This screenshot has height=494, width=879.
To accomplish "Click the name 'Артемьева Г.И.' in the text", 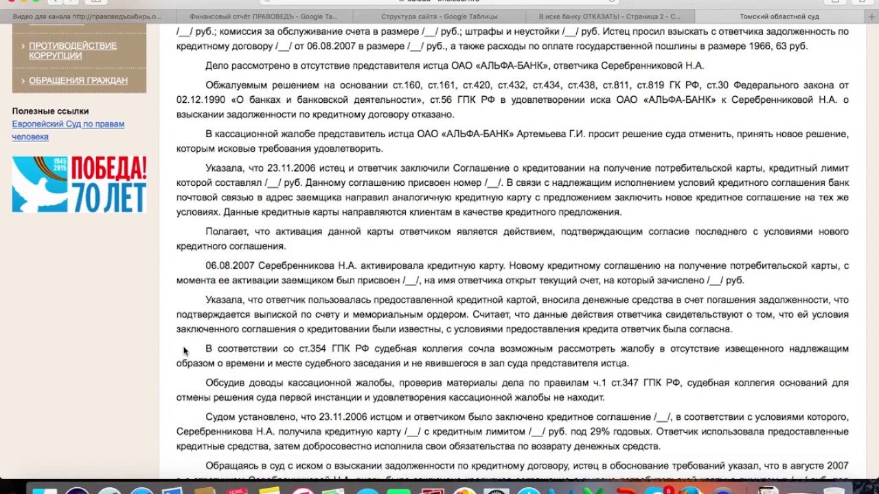I will coord(550,134).
